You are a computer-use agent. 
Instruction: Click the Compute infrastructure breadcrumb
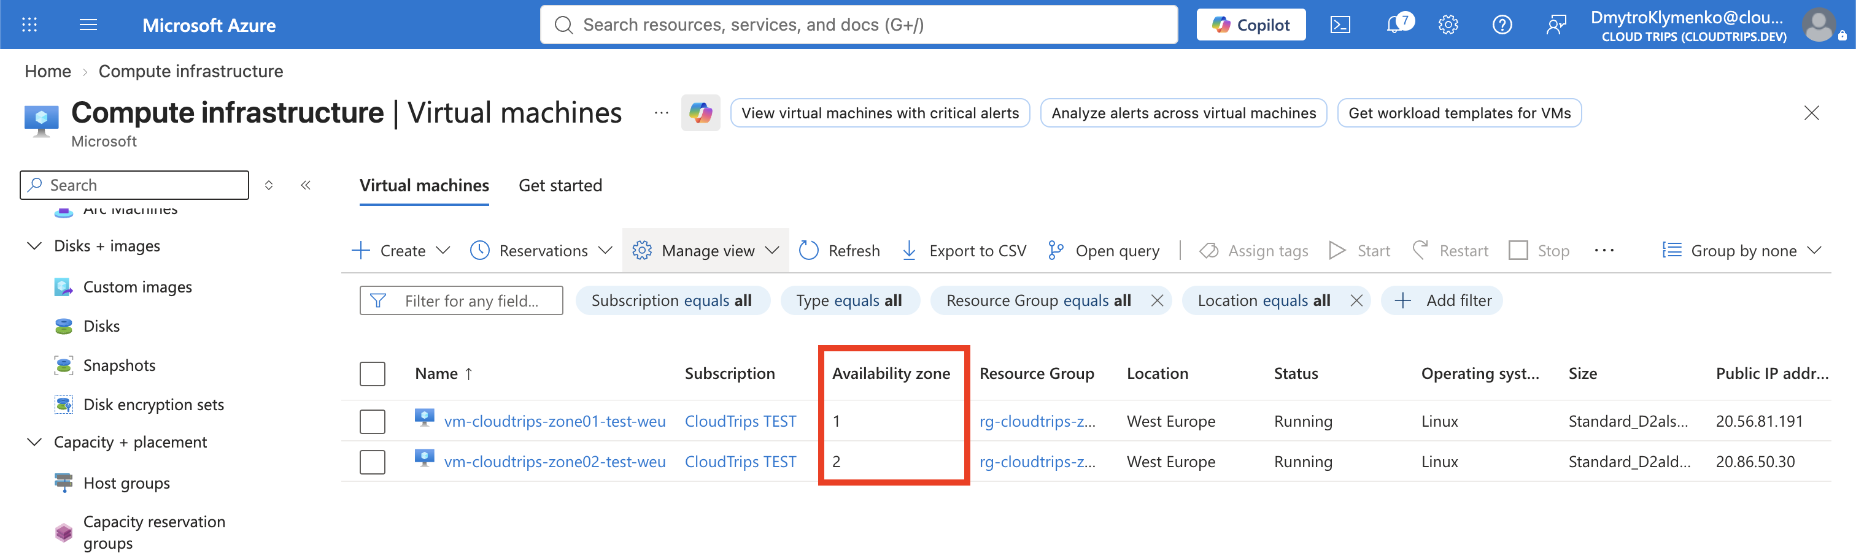coord(191,71)
